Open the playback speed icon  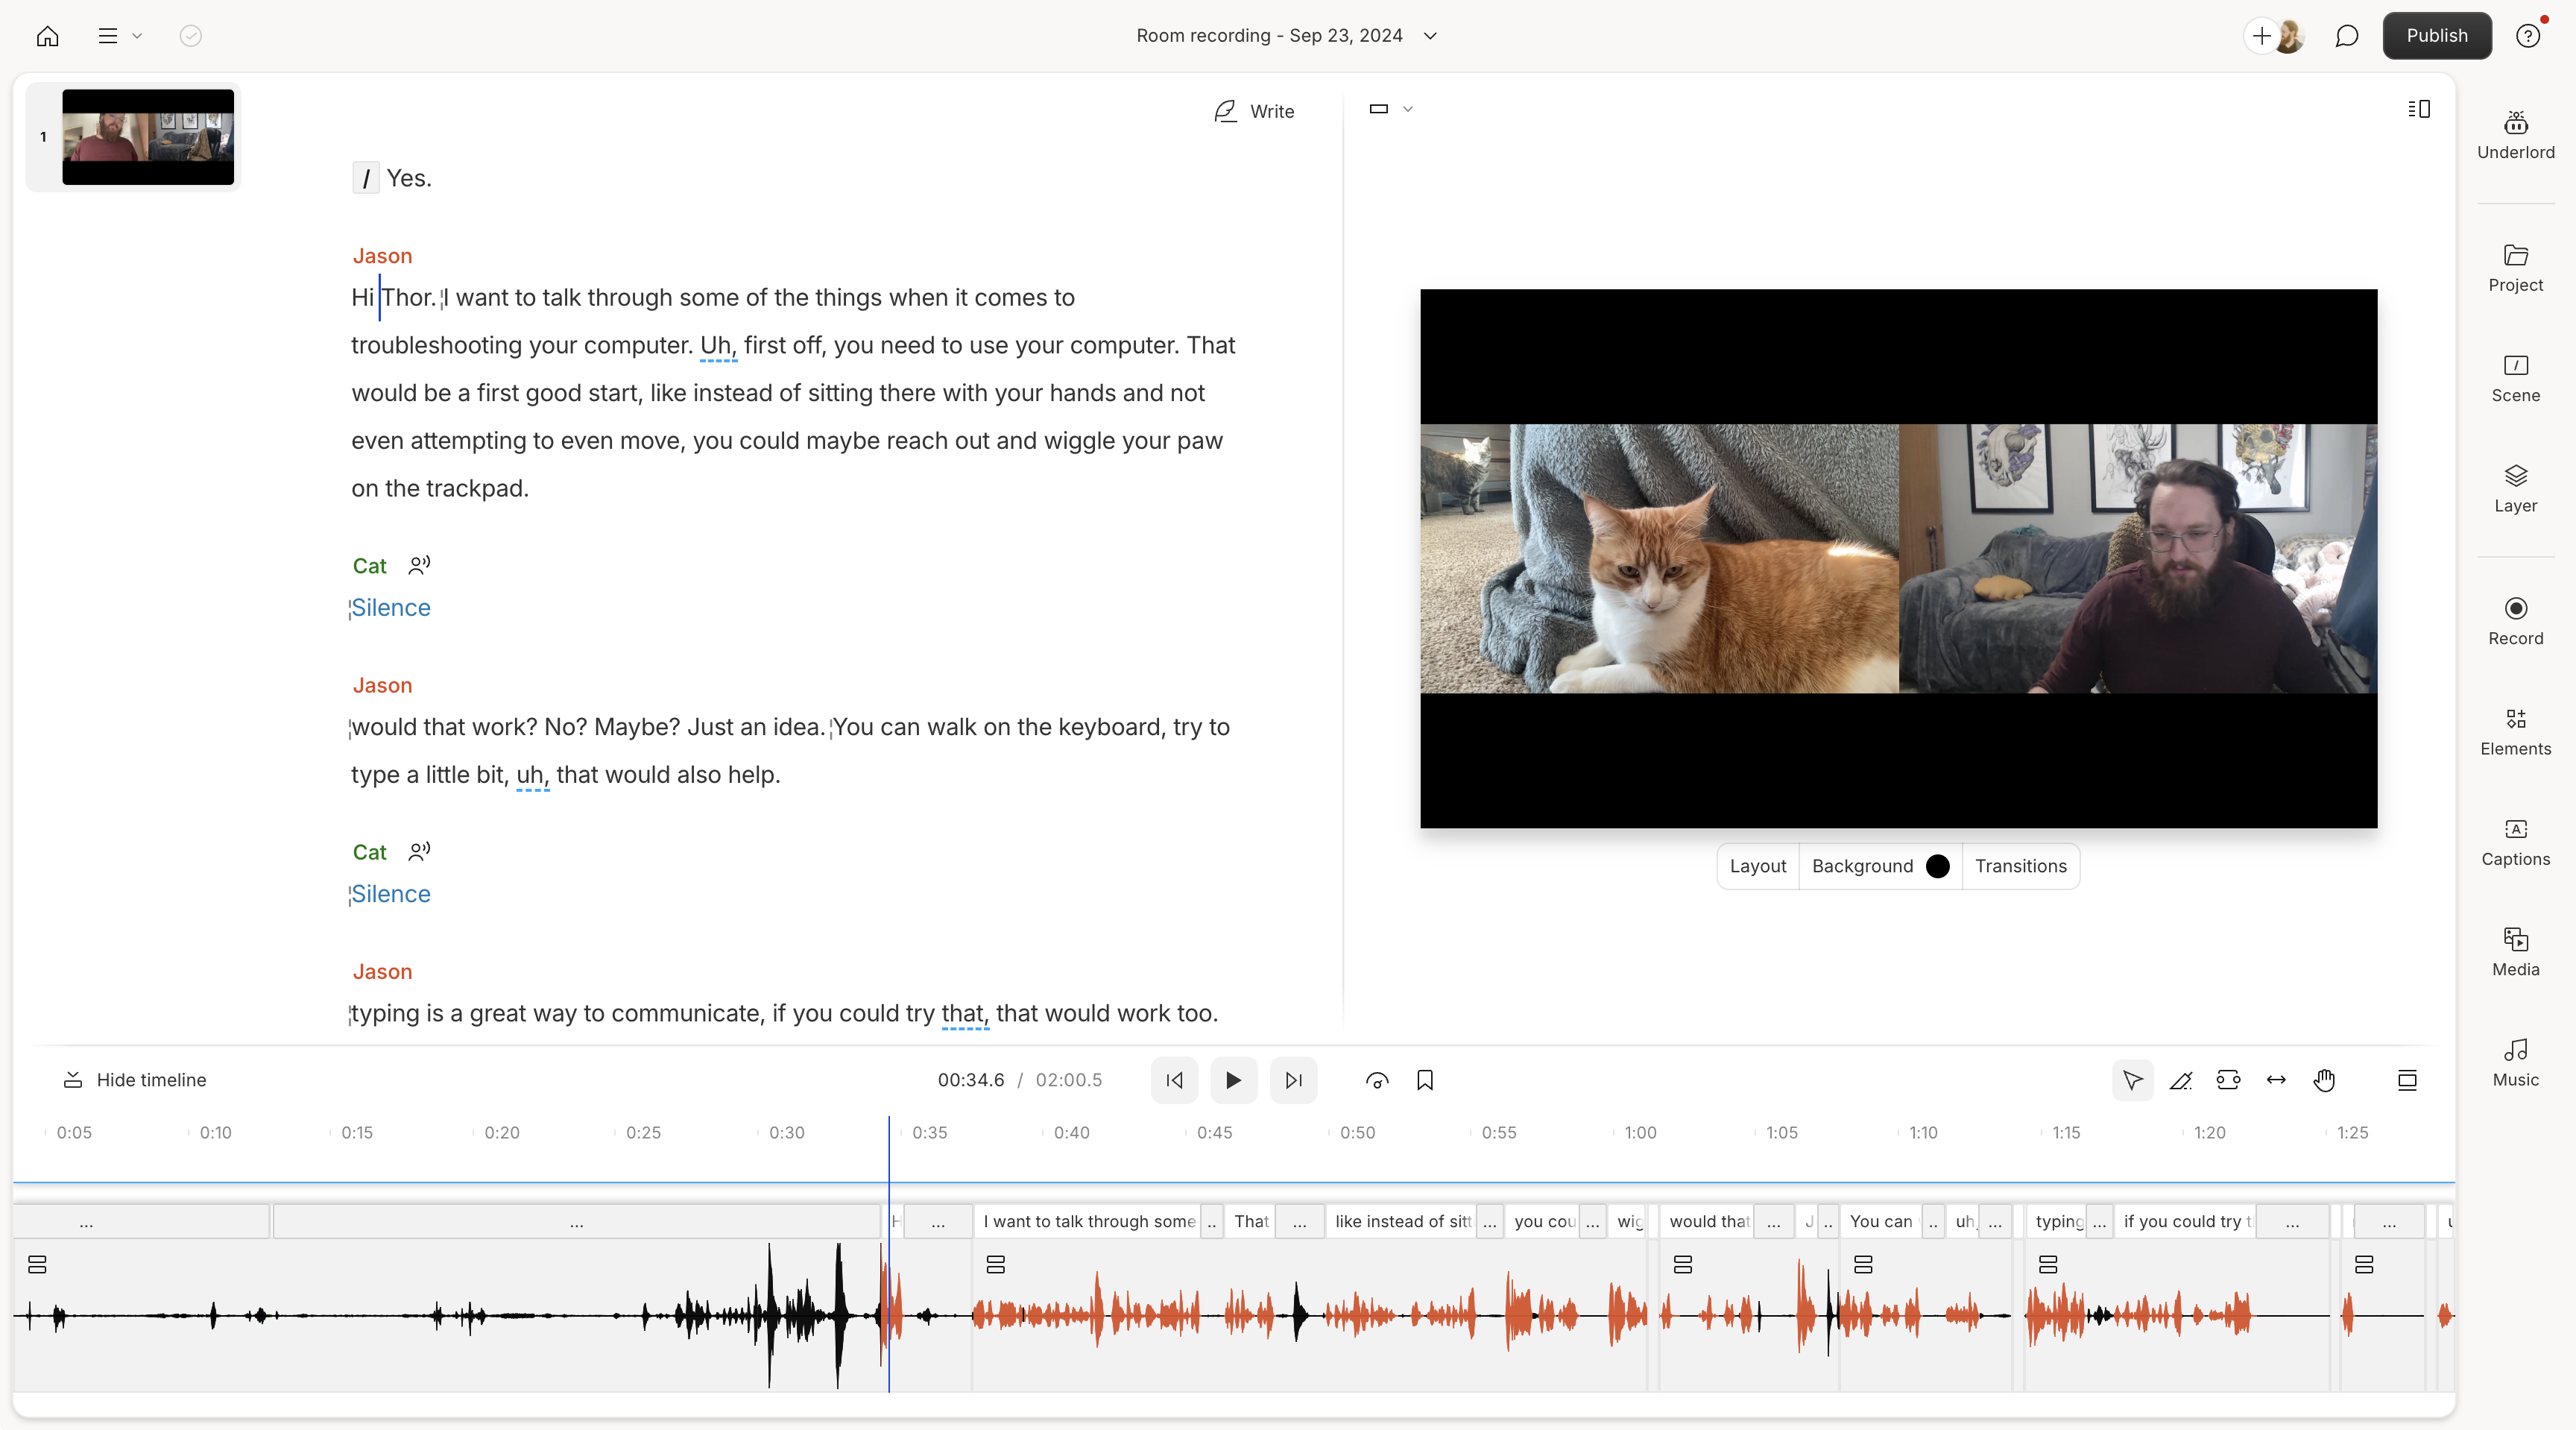click(x=1377, y=1080)
